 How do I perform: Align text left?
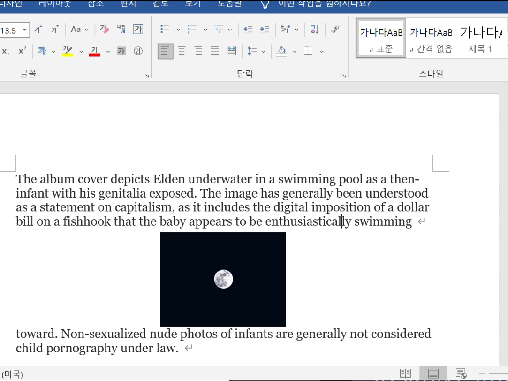pos(165,51)
